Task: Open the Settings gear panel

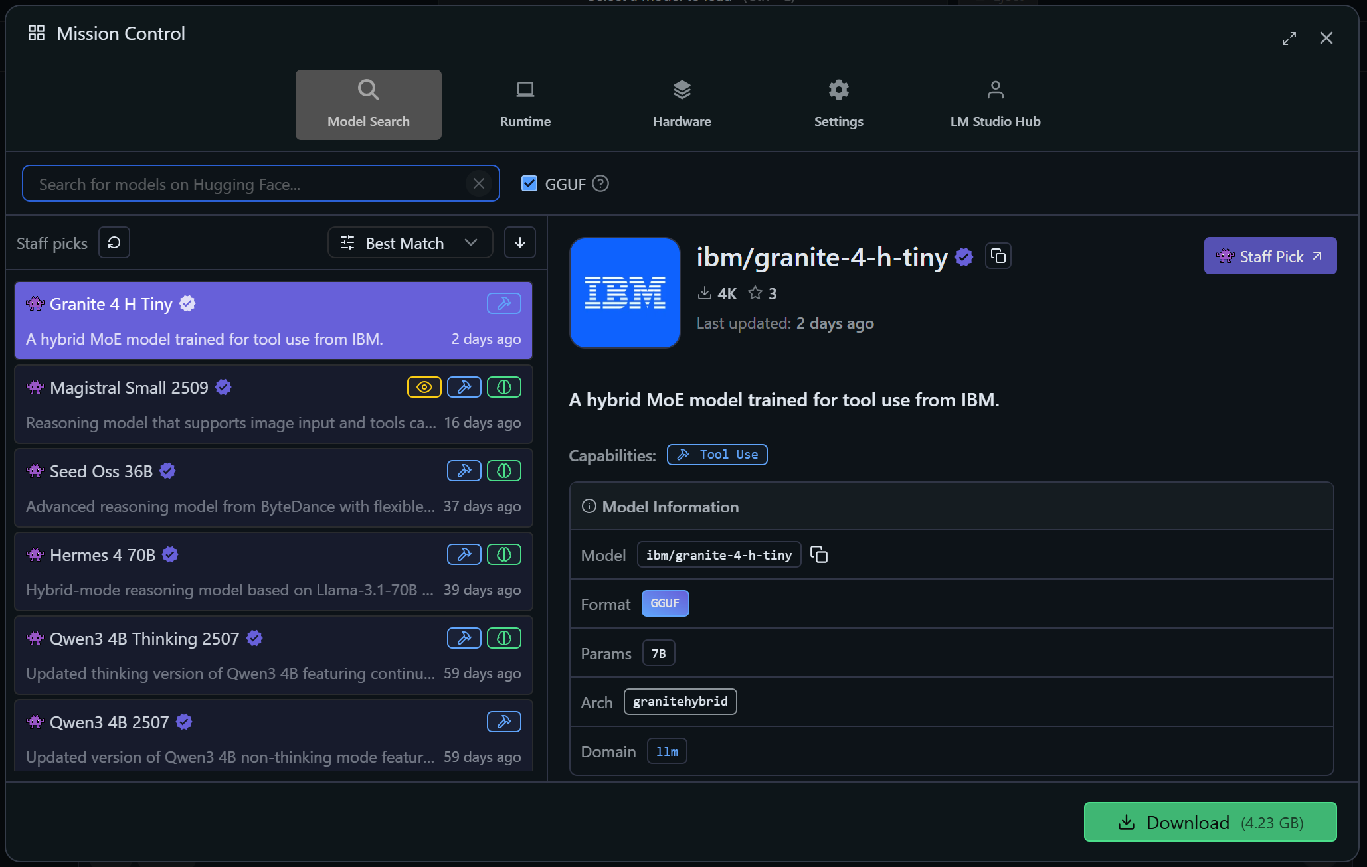Action: 838,103
